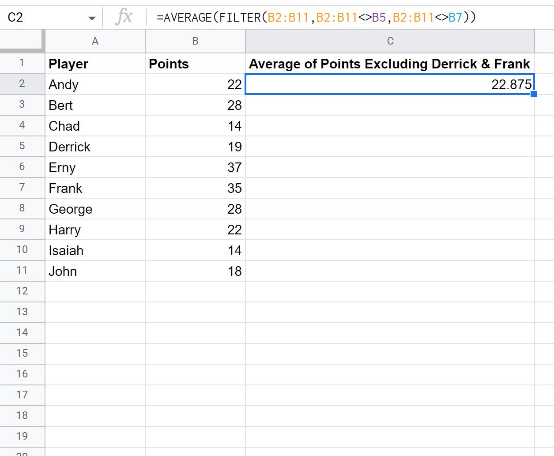
Task: Click the cell showing 22.875
Action: tap(389, 84)
